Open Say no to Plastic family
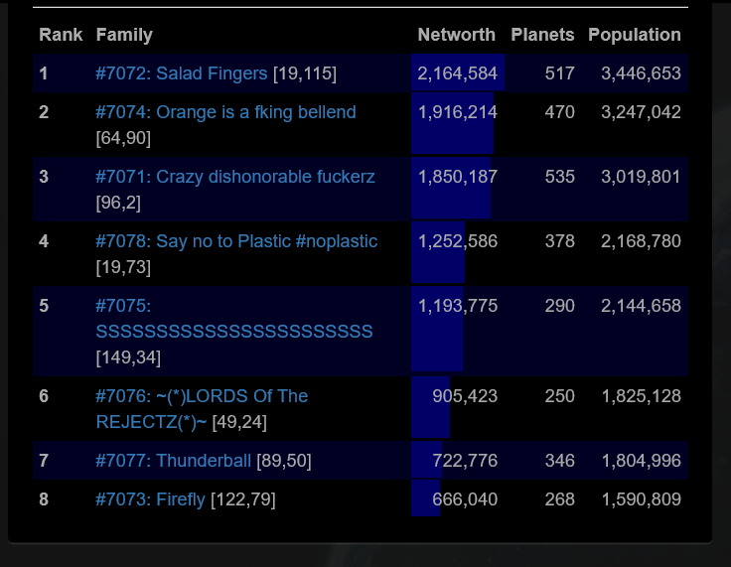 coord(236,241)
